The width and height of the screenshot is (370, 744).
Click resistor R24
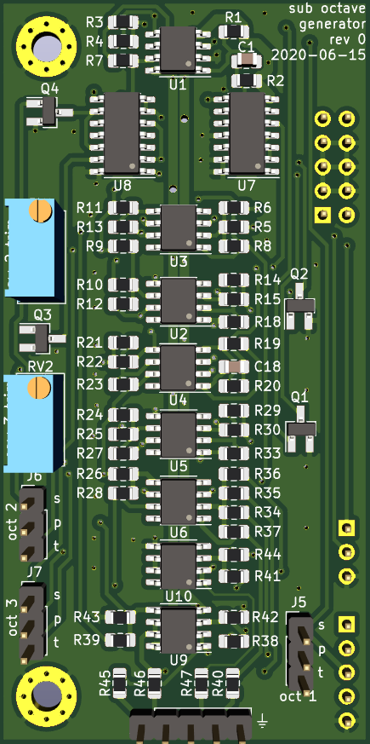[x=123, y=415]
